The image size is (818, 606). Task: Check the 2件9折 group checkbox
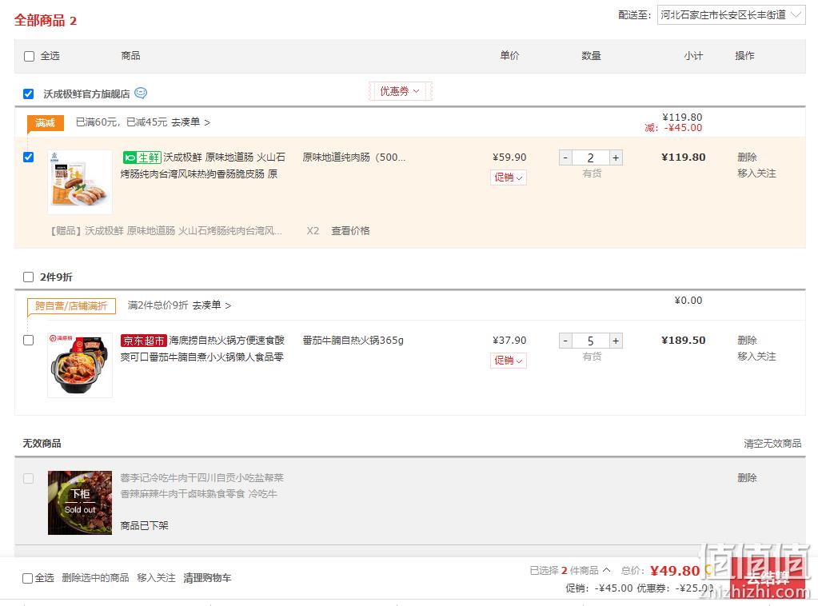pyautogui.click(x=29, y=277)
